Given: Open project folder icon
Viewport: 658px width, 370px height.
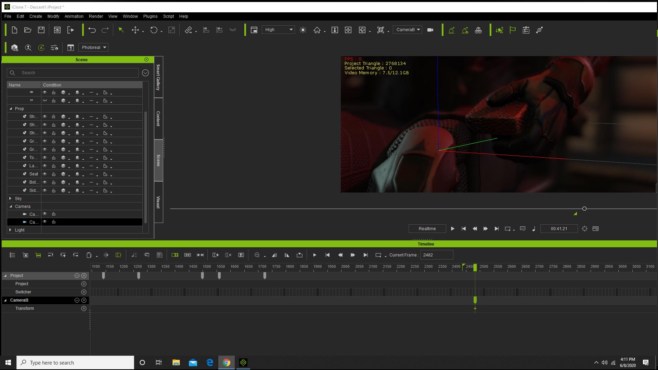Looking at the screenshot, I should coord(28,30).
